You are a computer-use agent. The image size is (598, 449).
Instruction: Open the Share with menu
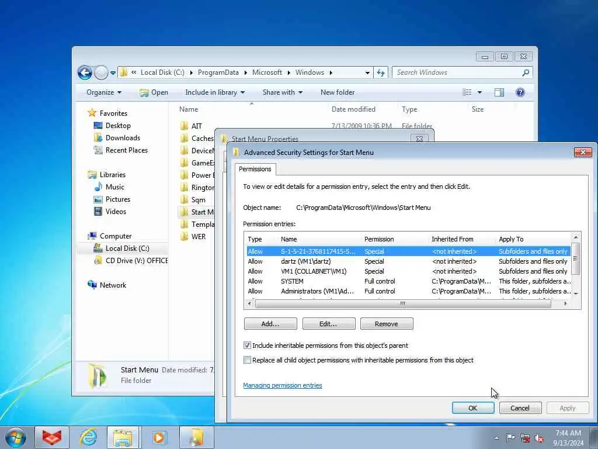coord(282,92)
